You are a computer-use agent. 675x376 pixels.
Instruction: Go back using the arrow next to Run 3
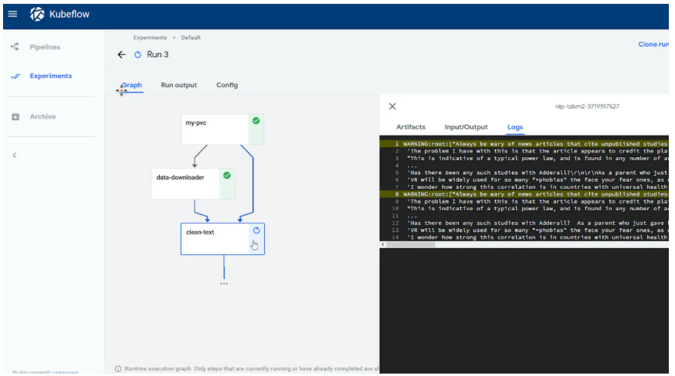[122, 55]
